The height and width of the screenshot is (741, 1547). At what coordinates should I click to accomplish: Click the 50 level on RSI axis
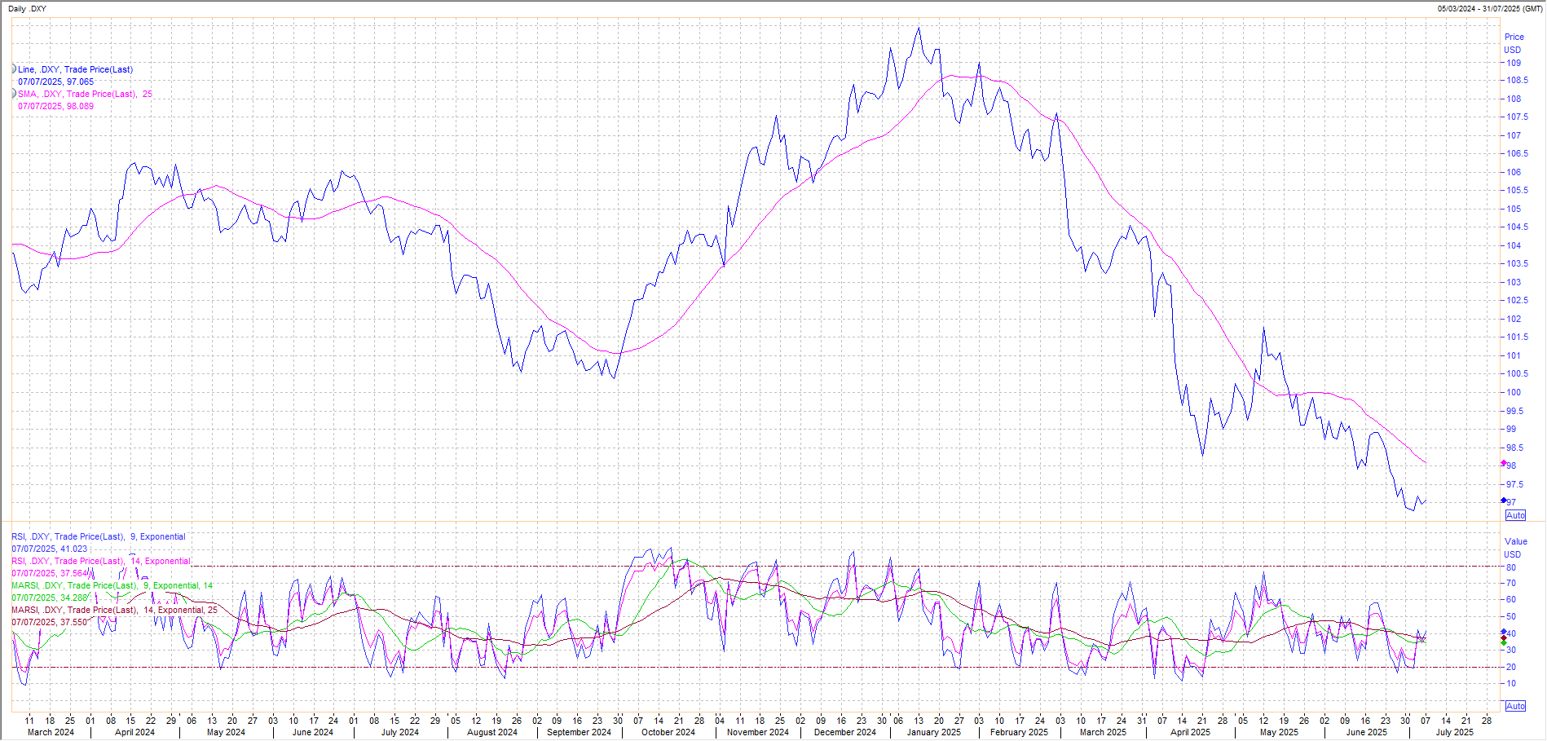tap(1511, 617)
